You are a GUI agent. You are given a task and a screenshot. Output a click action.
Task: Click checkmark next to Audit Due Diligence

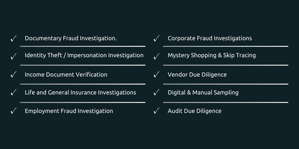[x=156, y=111]
